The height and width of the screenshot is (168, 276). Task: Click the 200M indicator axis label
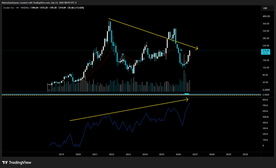265,134
